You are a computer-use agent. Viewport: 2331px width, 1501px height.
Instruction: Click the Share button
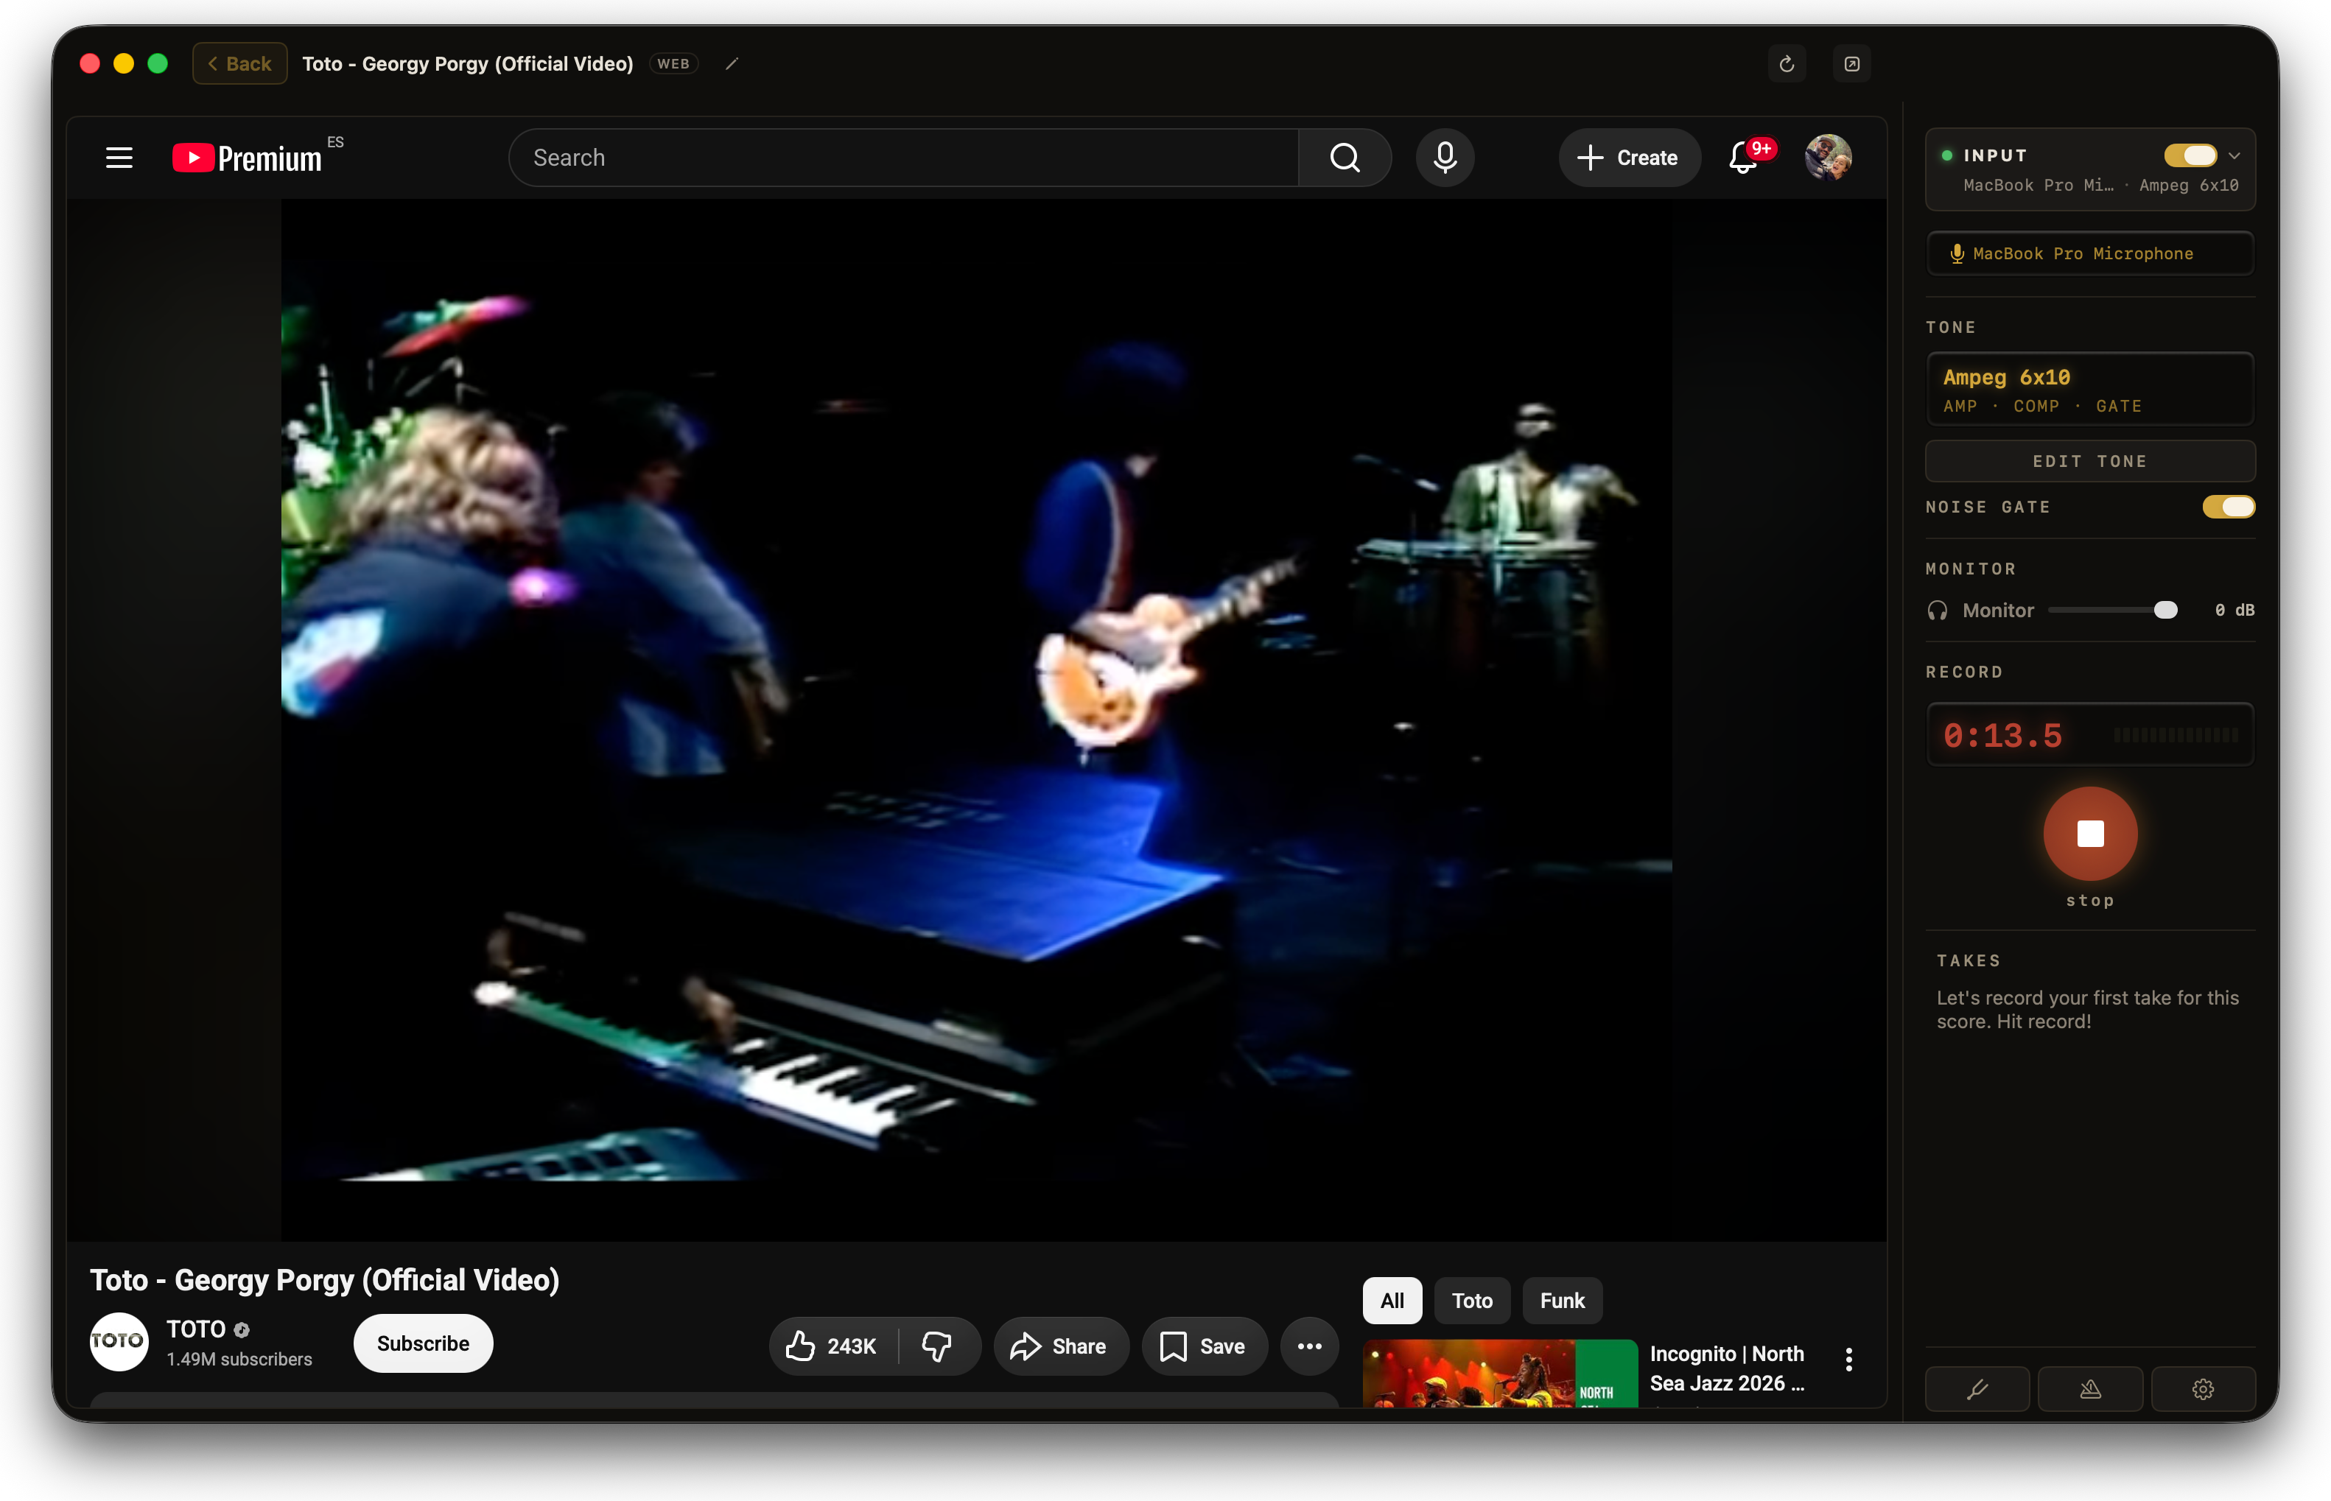pyautogui.click(x=1061, y=1346)
